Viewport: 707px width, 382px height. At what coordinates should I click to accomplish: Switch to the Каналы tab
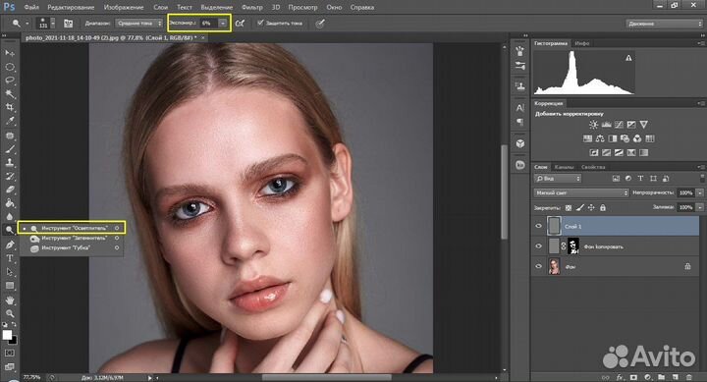coord(564,167)
